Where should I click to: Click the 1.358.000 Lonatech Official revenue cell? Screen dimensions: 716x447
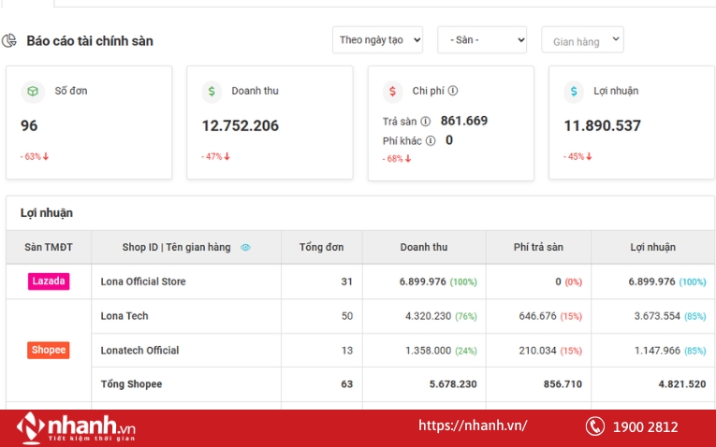click(428, 351)
